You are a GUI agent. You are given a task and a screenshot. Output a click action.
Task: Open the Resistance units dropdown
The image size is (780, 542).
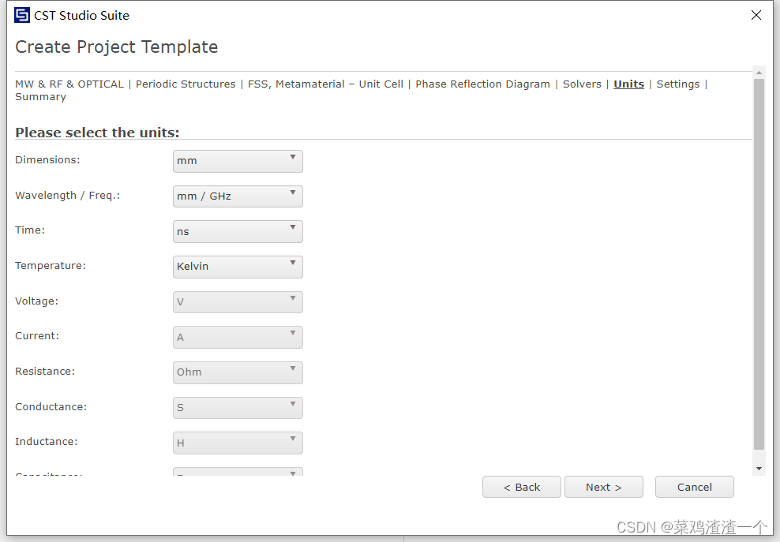tap(238, 372)
